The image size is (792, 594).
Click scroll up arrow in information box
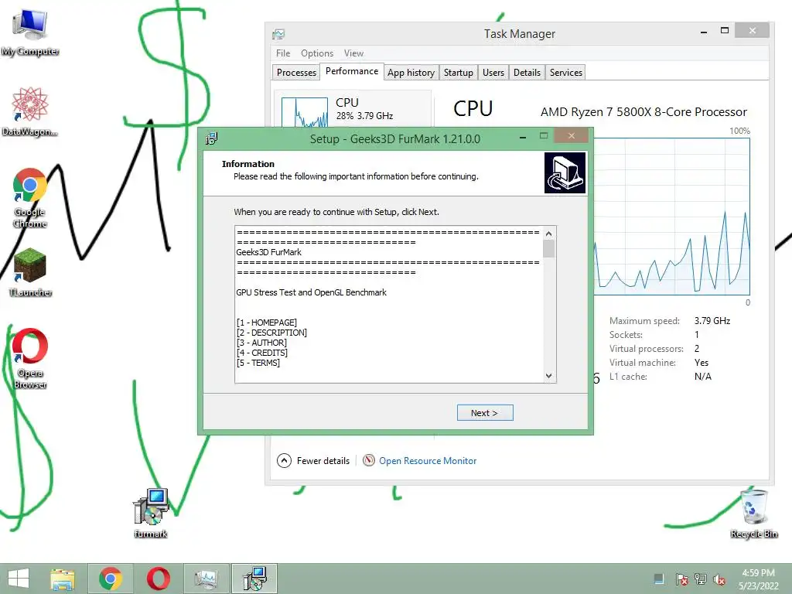(548, 233)
